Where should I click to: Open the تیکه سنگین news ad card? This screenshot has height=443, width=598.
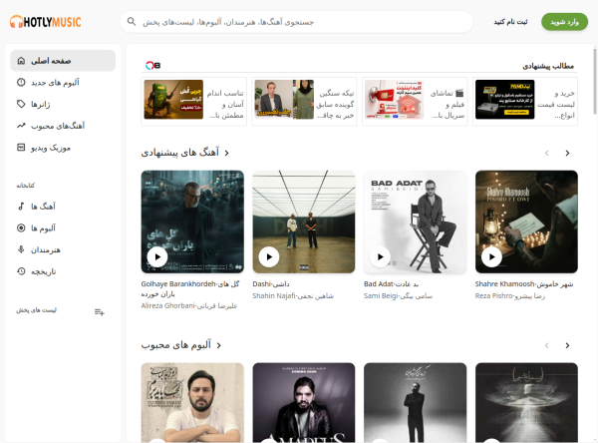click(304, 102)
